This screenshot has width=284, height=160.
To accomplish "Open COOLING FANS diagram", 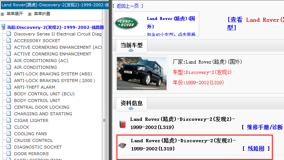I will click(x=30, y=134).
